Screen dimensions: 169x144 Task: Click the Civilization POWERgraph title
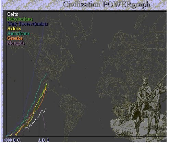[106, 5]
